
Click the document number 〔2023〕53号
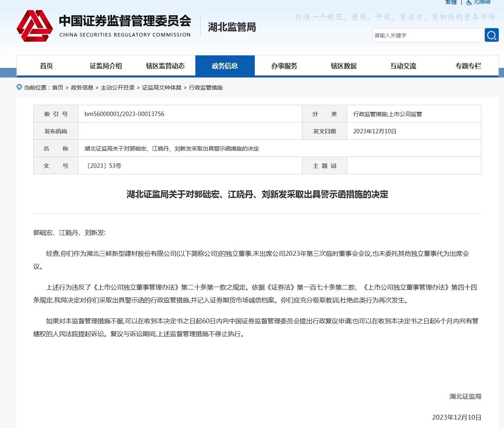coord(103,166)
